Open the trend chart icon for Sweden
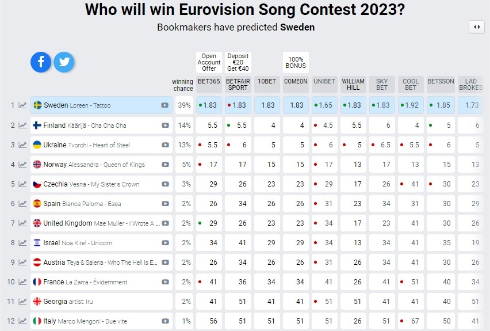Viewport: 490px width, 331px height. click(x=22, y=105)
